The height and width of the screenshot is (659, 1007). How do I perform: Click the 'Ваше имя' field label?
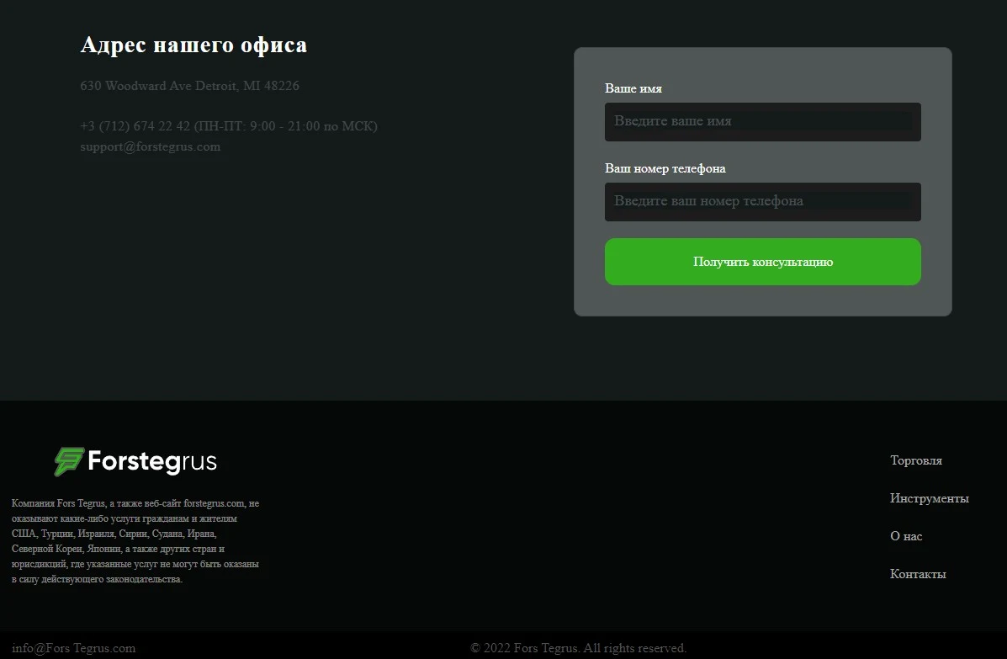633,88
